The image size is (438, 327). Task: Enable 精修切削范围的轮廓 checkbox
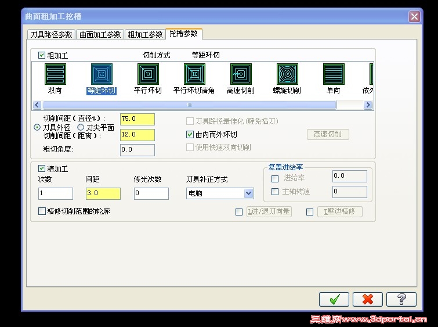(x=42, y=211)
